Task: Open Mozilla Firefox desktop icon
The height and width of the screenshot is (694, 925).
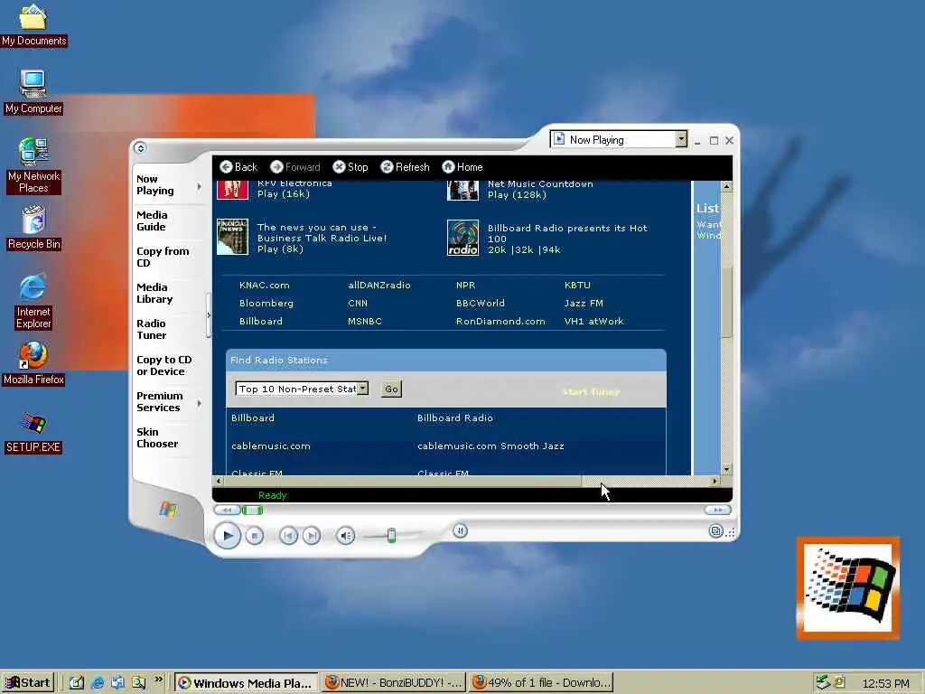Action: click(33, 363)
